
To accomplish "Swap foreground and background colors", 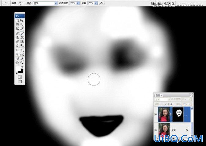I will [x=22, y=67].
